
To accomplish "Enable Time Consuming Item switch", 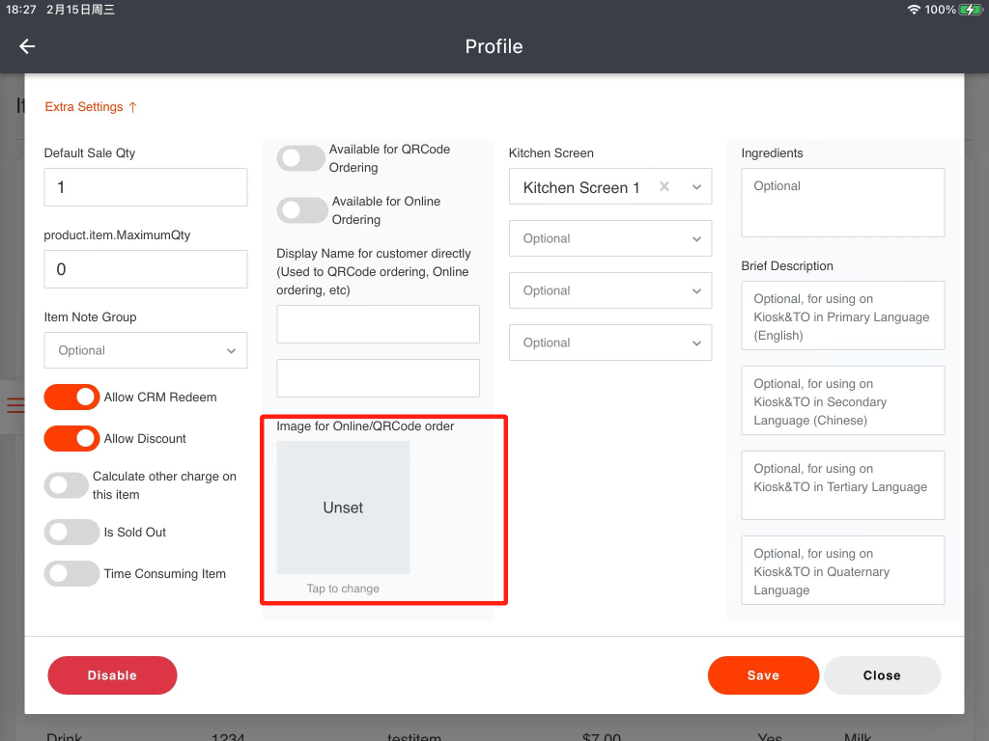I will tap(71, 574).
